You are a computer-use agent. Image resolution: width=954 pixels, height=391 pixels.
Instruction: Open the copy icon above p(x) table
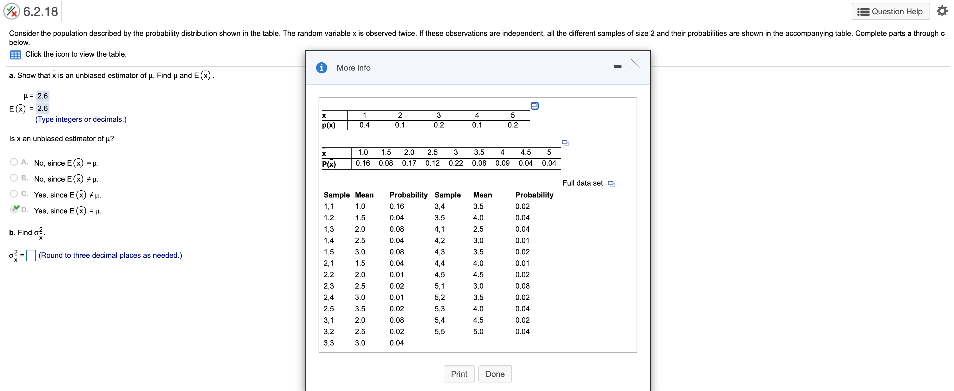tap(534, 106)
